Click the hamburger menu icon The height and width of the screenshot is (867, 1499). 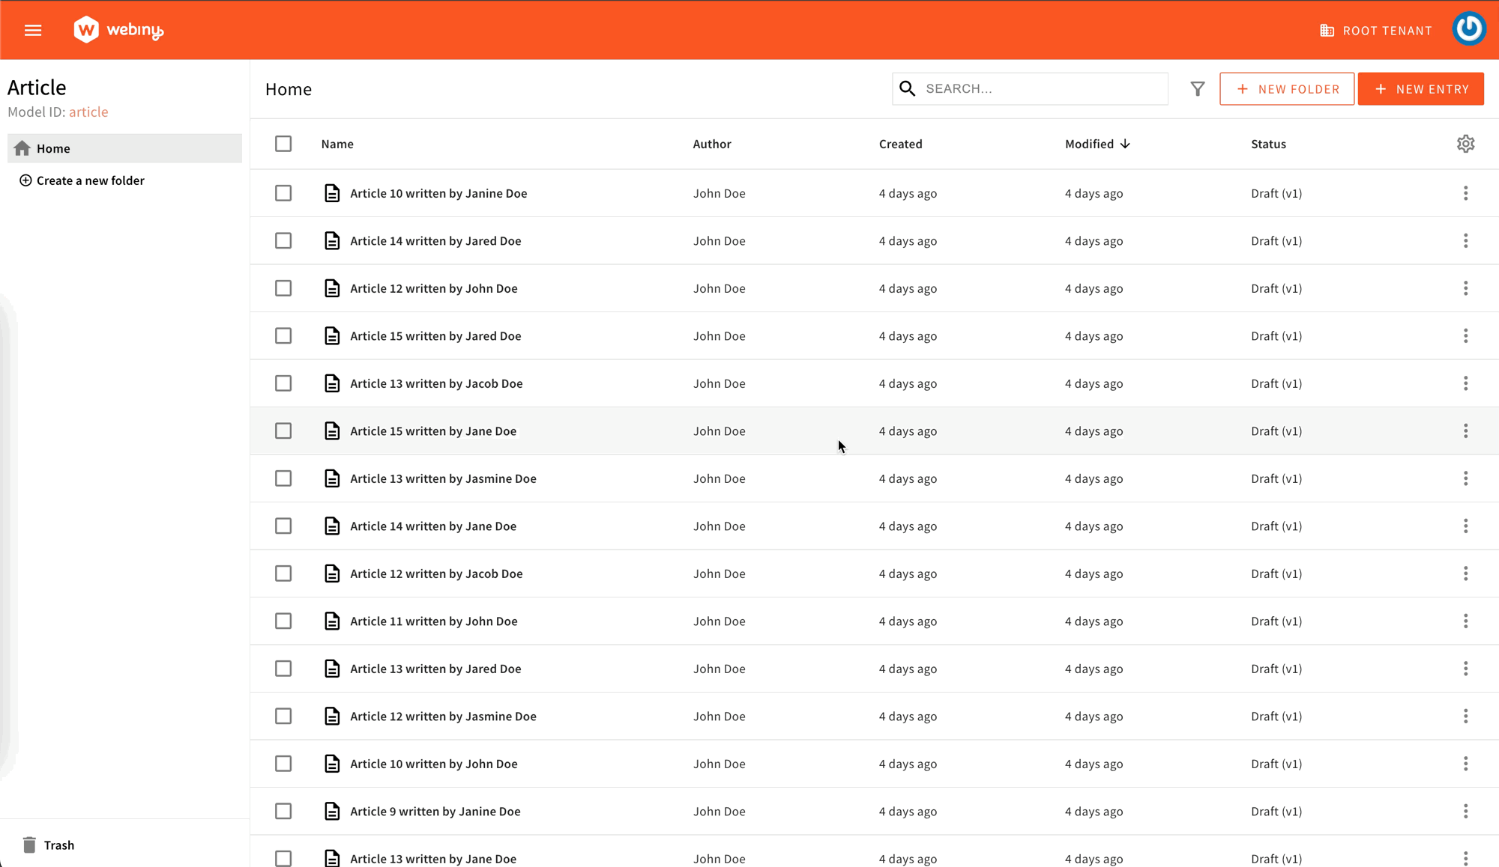33,30
